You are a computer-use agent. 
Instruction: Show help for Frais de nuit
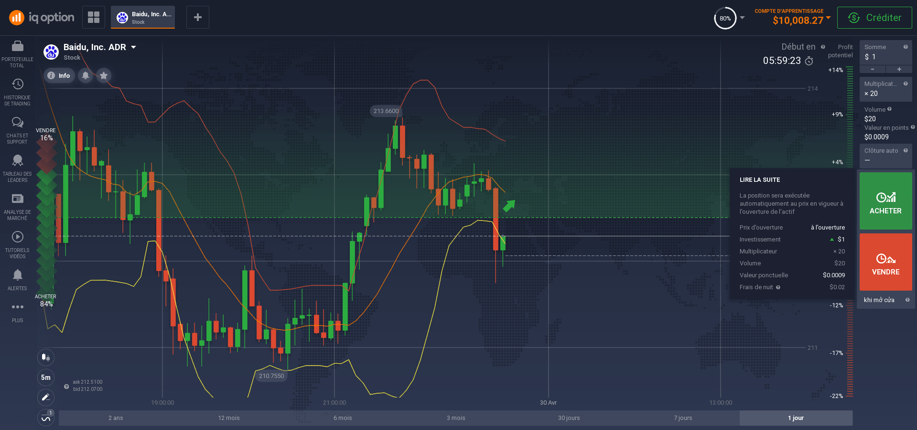(x=778, y=287)
